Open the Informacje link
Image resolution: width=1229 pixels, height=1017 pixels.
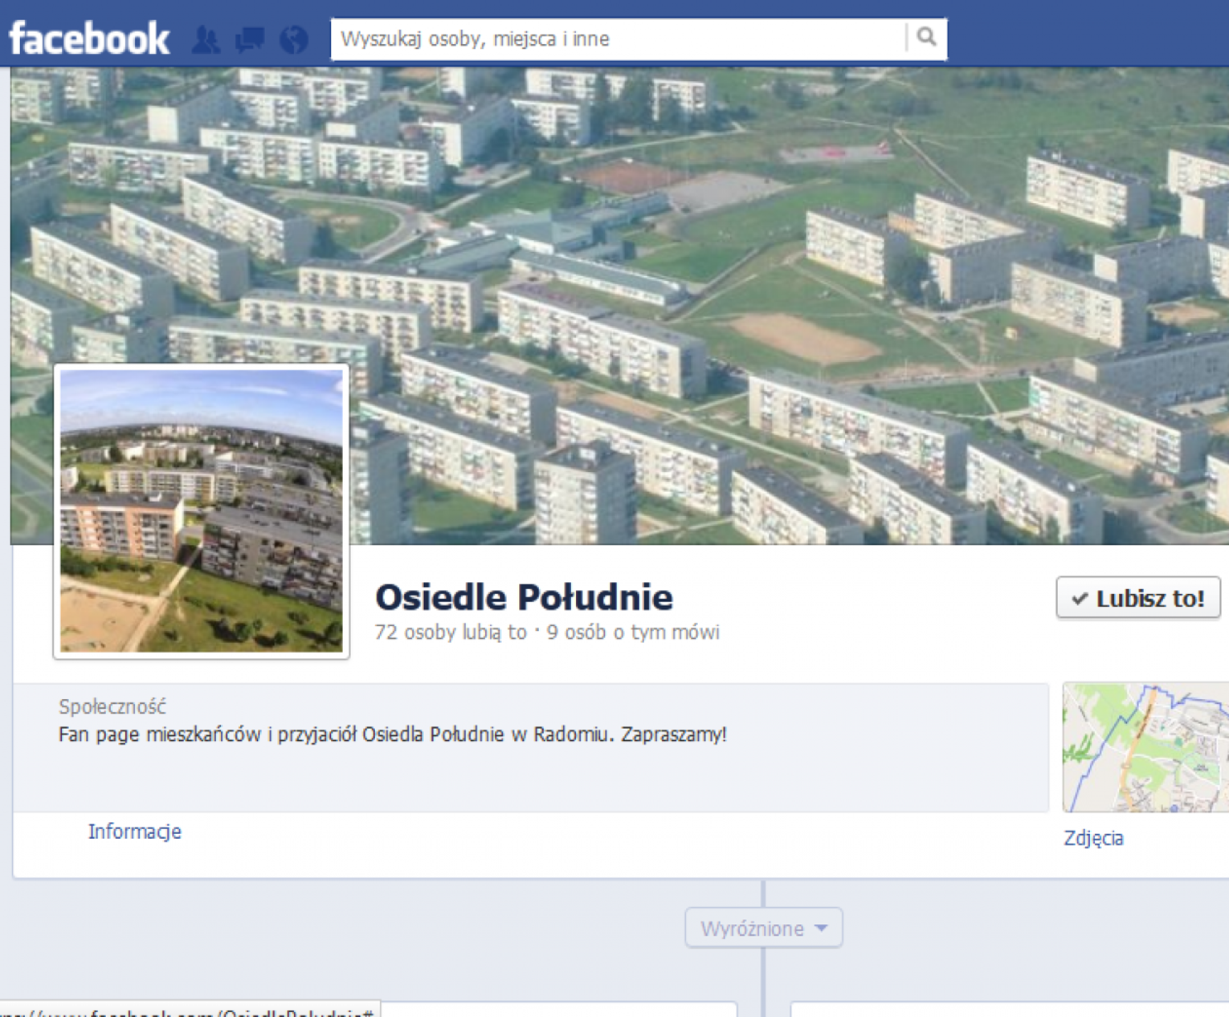point(135,832)
